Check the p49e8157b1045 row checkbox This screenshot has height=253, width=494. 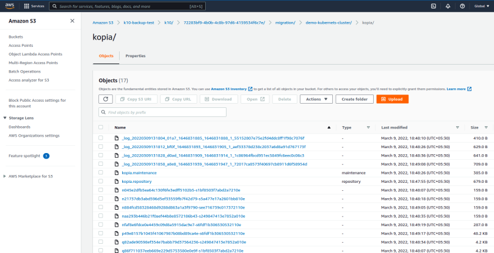pos(101,233)
